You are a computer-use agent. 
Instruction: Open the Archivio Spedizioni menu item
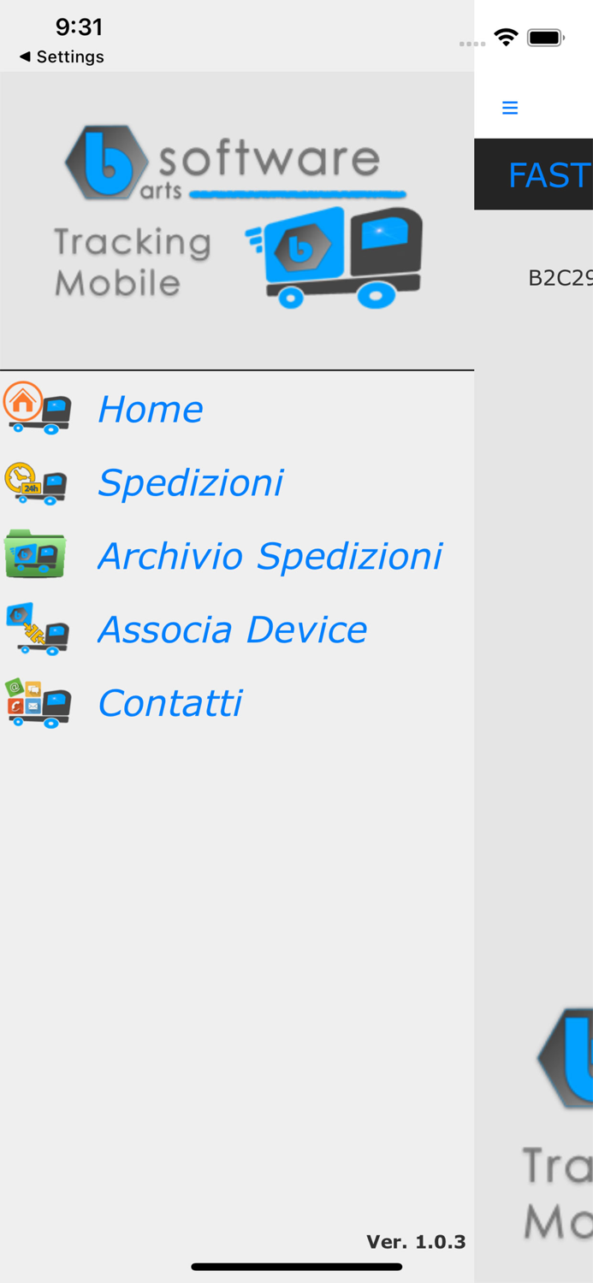click(270, 554)
